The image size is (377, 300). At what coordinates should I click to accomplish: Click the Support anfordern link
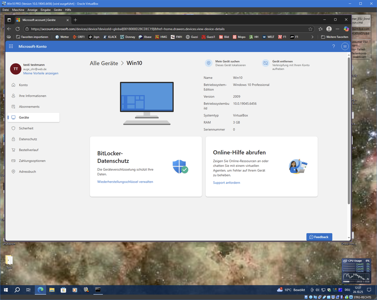[227, 183]
